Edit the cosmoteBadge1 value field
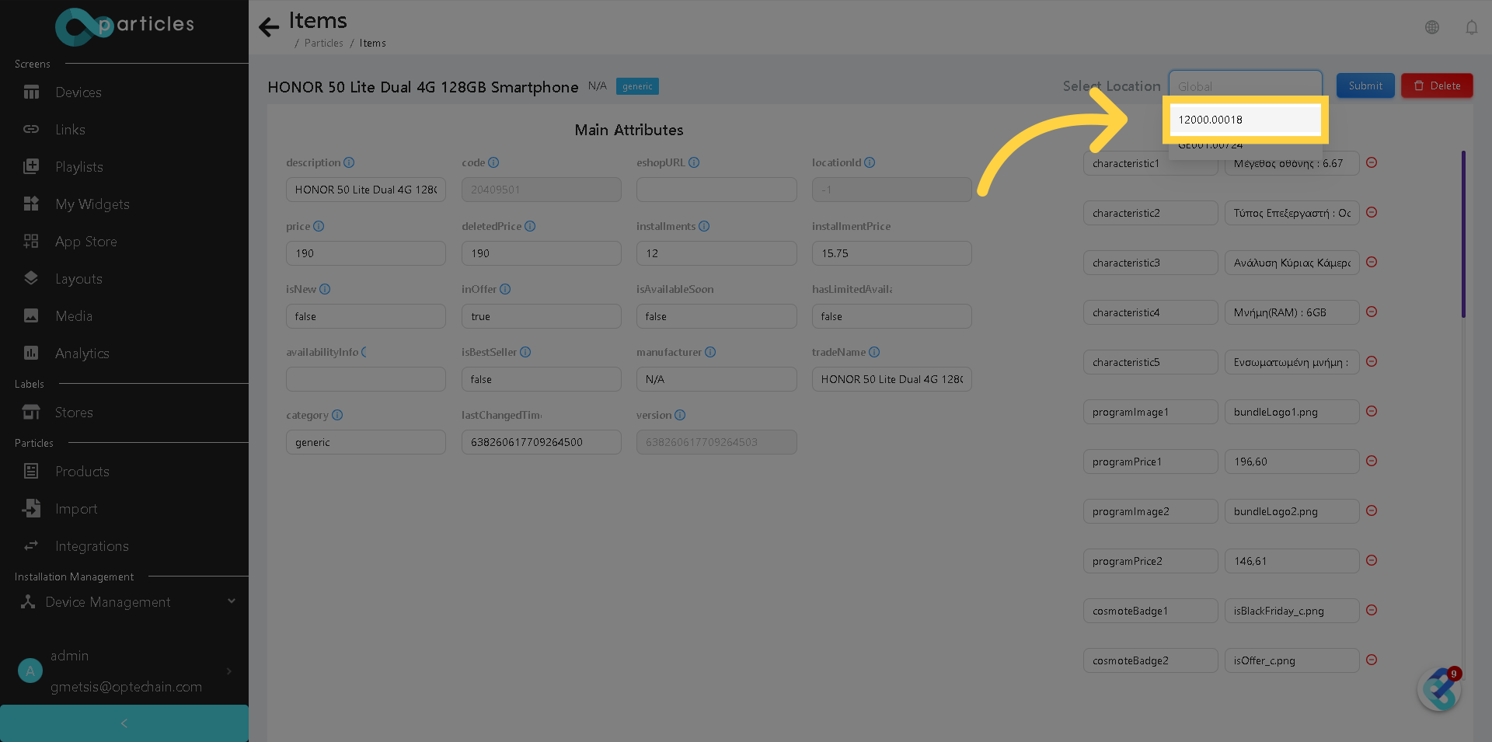The width and height of the screenshot is (1492, 742). point(1292,611)
